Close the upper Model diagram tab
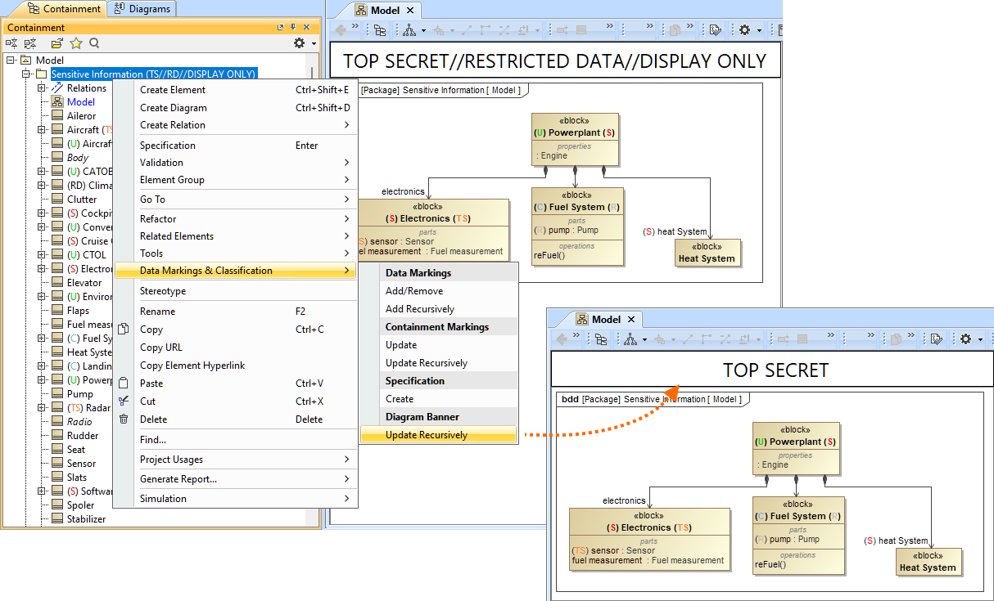 (410, 11)
